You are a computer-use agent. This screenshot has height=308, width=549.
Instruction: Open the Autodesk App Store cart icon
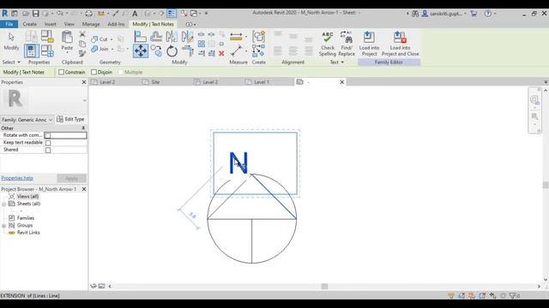coord(474,14)
